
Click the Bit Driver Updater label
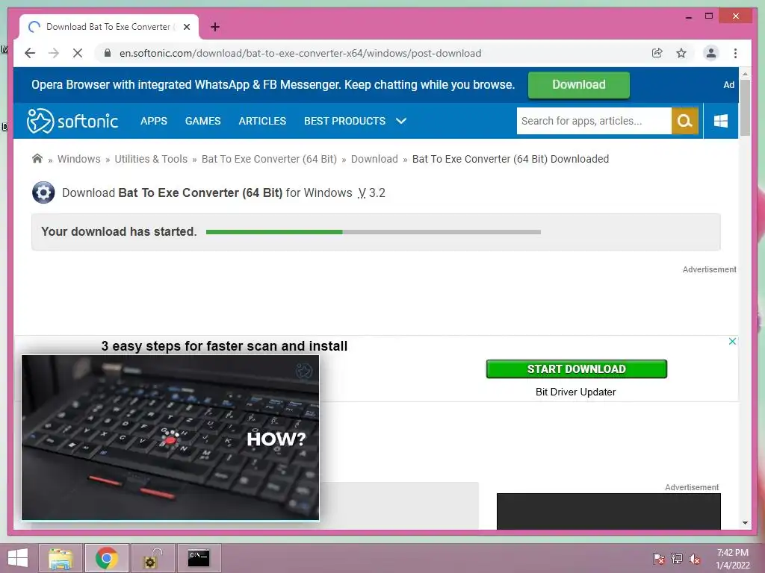(576, 392)
